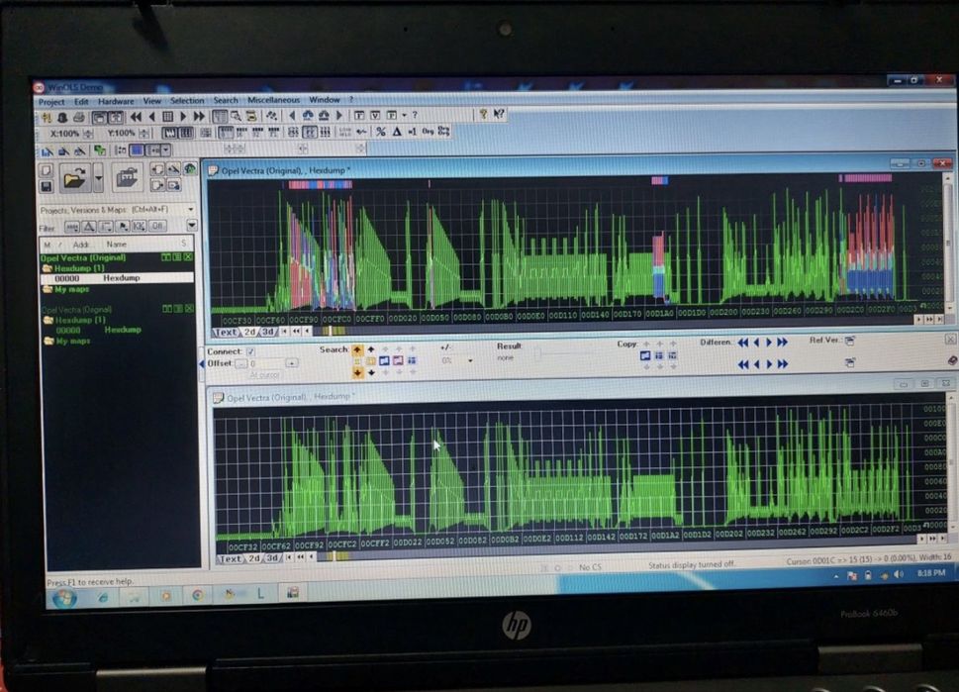Toggle the triangle filter button

tap(89, 227)
